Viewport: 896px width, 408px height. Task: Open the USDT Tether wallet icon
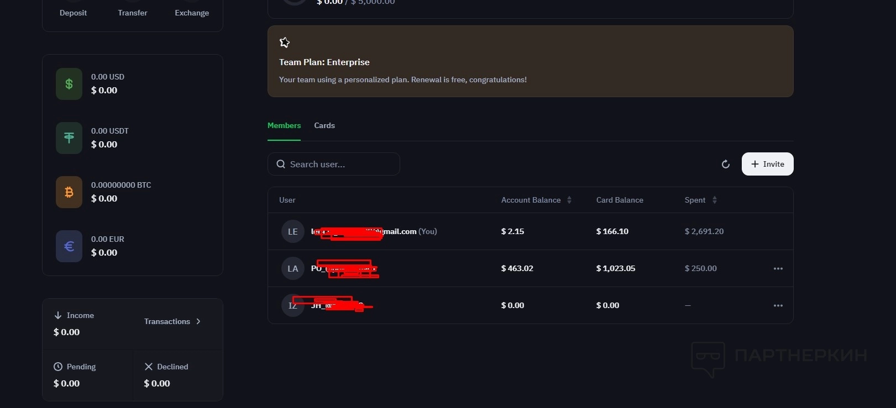coord(69,138)
